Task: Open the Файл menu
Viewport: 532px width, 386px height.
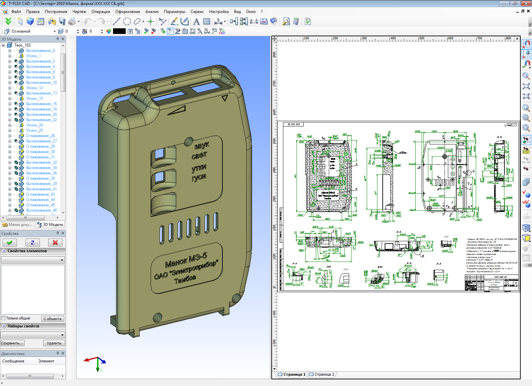Action: 16,12
